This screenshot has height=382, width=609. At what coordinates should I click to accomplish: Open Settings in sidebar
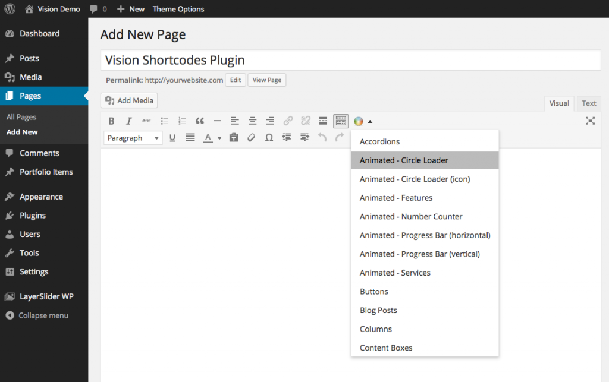44,271
